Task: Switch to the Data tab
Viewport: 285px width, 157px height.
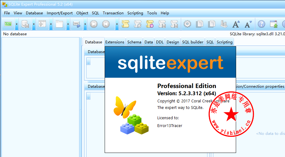Action: click(x=149, y=42)
